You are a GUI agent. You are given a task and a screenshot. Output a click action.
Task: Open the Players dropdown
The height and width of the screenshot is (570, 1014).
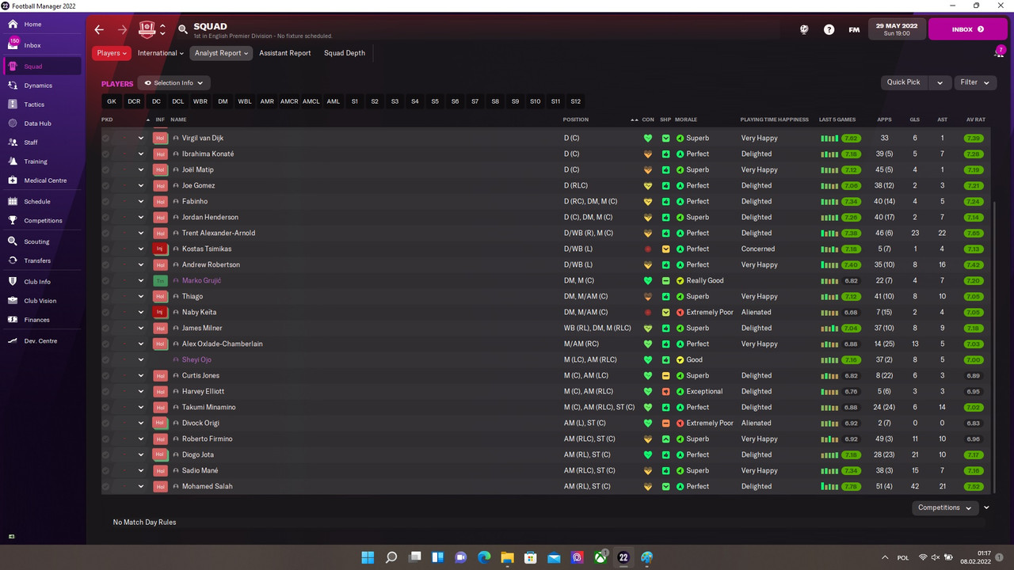(112, 53)
